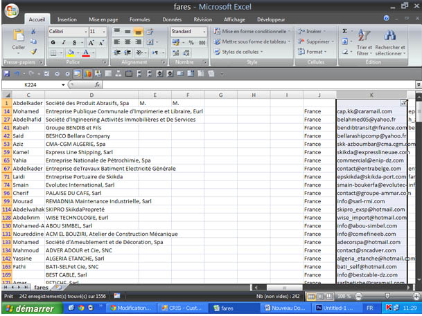Switch to the Formules tab
This screenshot has height=316, width=422.
pyautogui.click(x=140, y=19)
